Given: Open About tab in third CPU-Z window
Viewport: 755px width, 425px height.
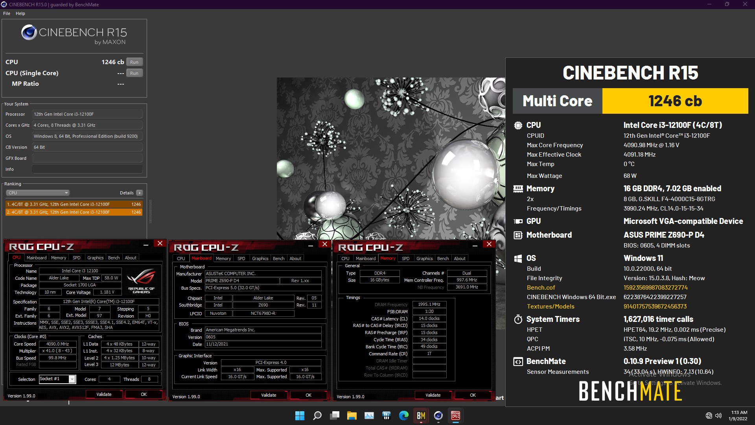Looking at the screenshot, I should [459, 259].
